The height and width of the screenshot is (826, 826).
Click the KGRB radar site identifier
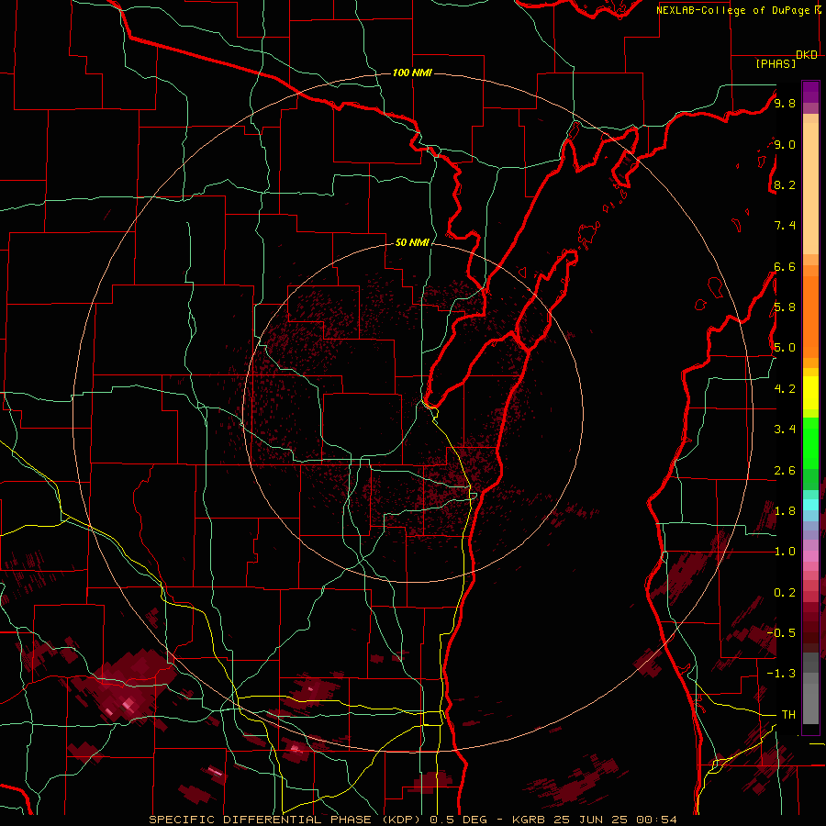[529, 820]
